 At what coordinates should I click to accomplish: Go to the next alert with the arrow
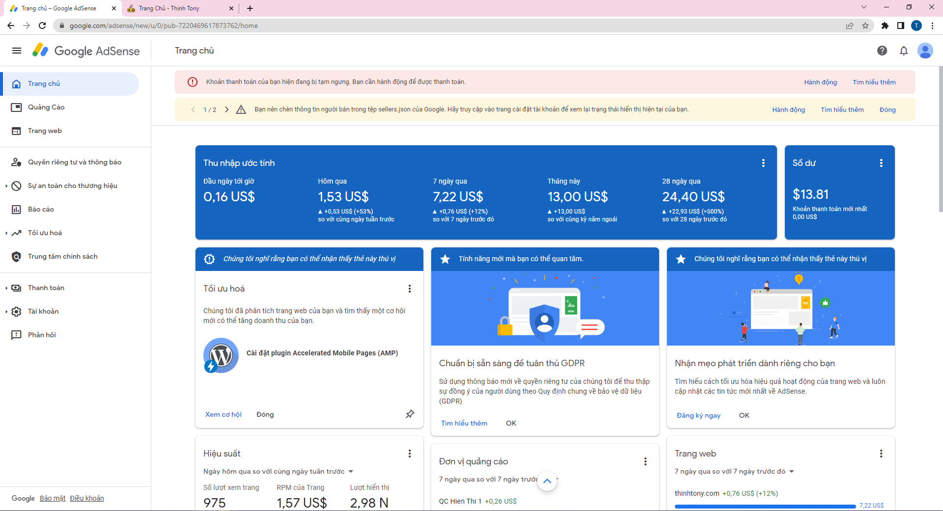(x=226, y=109)
